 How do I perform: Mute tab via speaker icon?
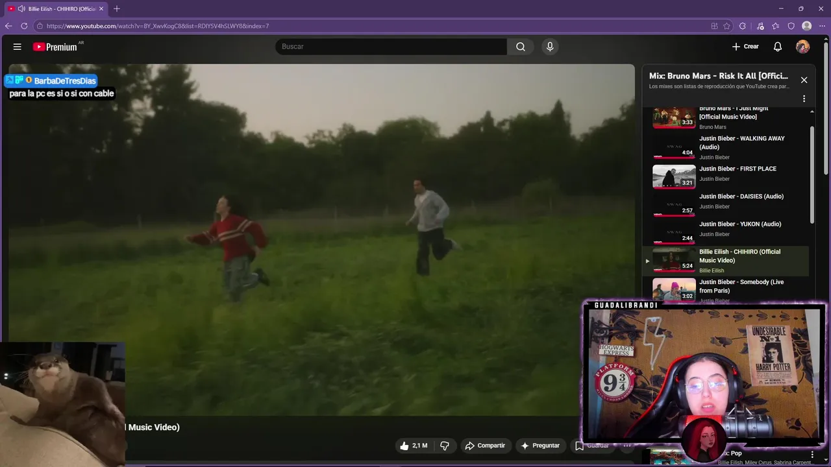(x=21, y=8)
